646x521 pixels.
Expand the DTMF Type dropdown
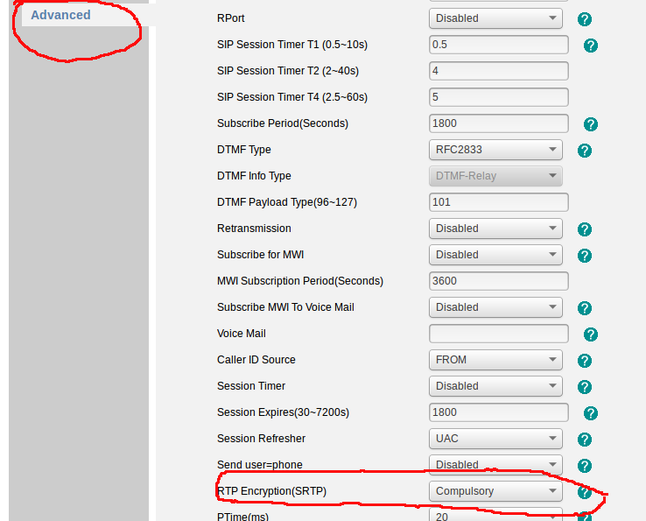[x=495, y=150]
